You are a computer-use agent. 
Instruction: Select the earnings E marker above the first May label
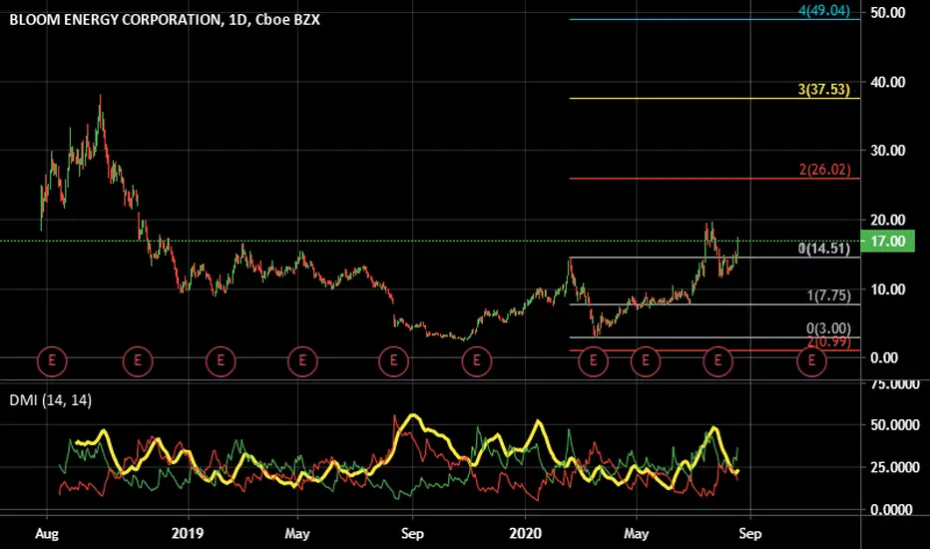tap(302, 360)
